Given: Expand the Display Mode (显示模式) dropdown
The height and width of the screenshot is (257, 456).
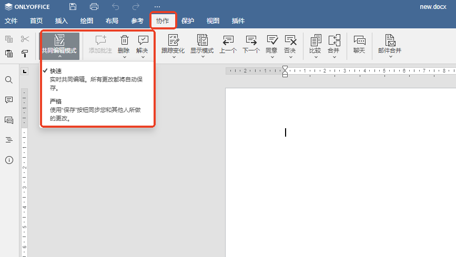Looking at the screenshot, I should [x=202, y=57].
